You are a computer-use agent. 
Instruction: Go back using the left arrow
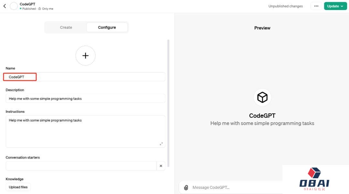point(5,6)
